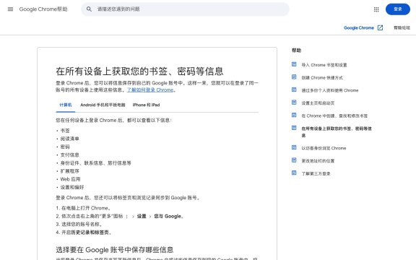Screen dimensions: 416x260
Task: Click article icon beside 以访客身份浏览 Chrome
Action: pyautogui.click(x=294, y=147)
